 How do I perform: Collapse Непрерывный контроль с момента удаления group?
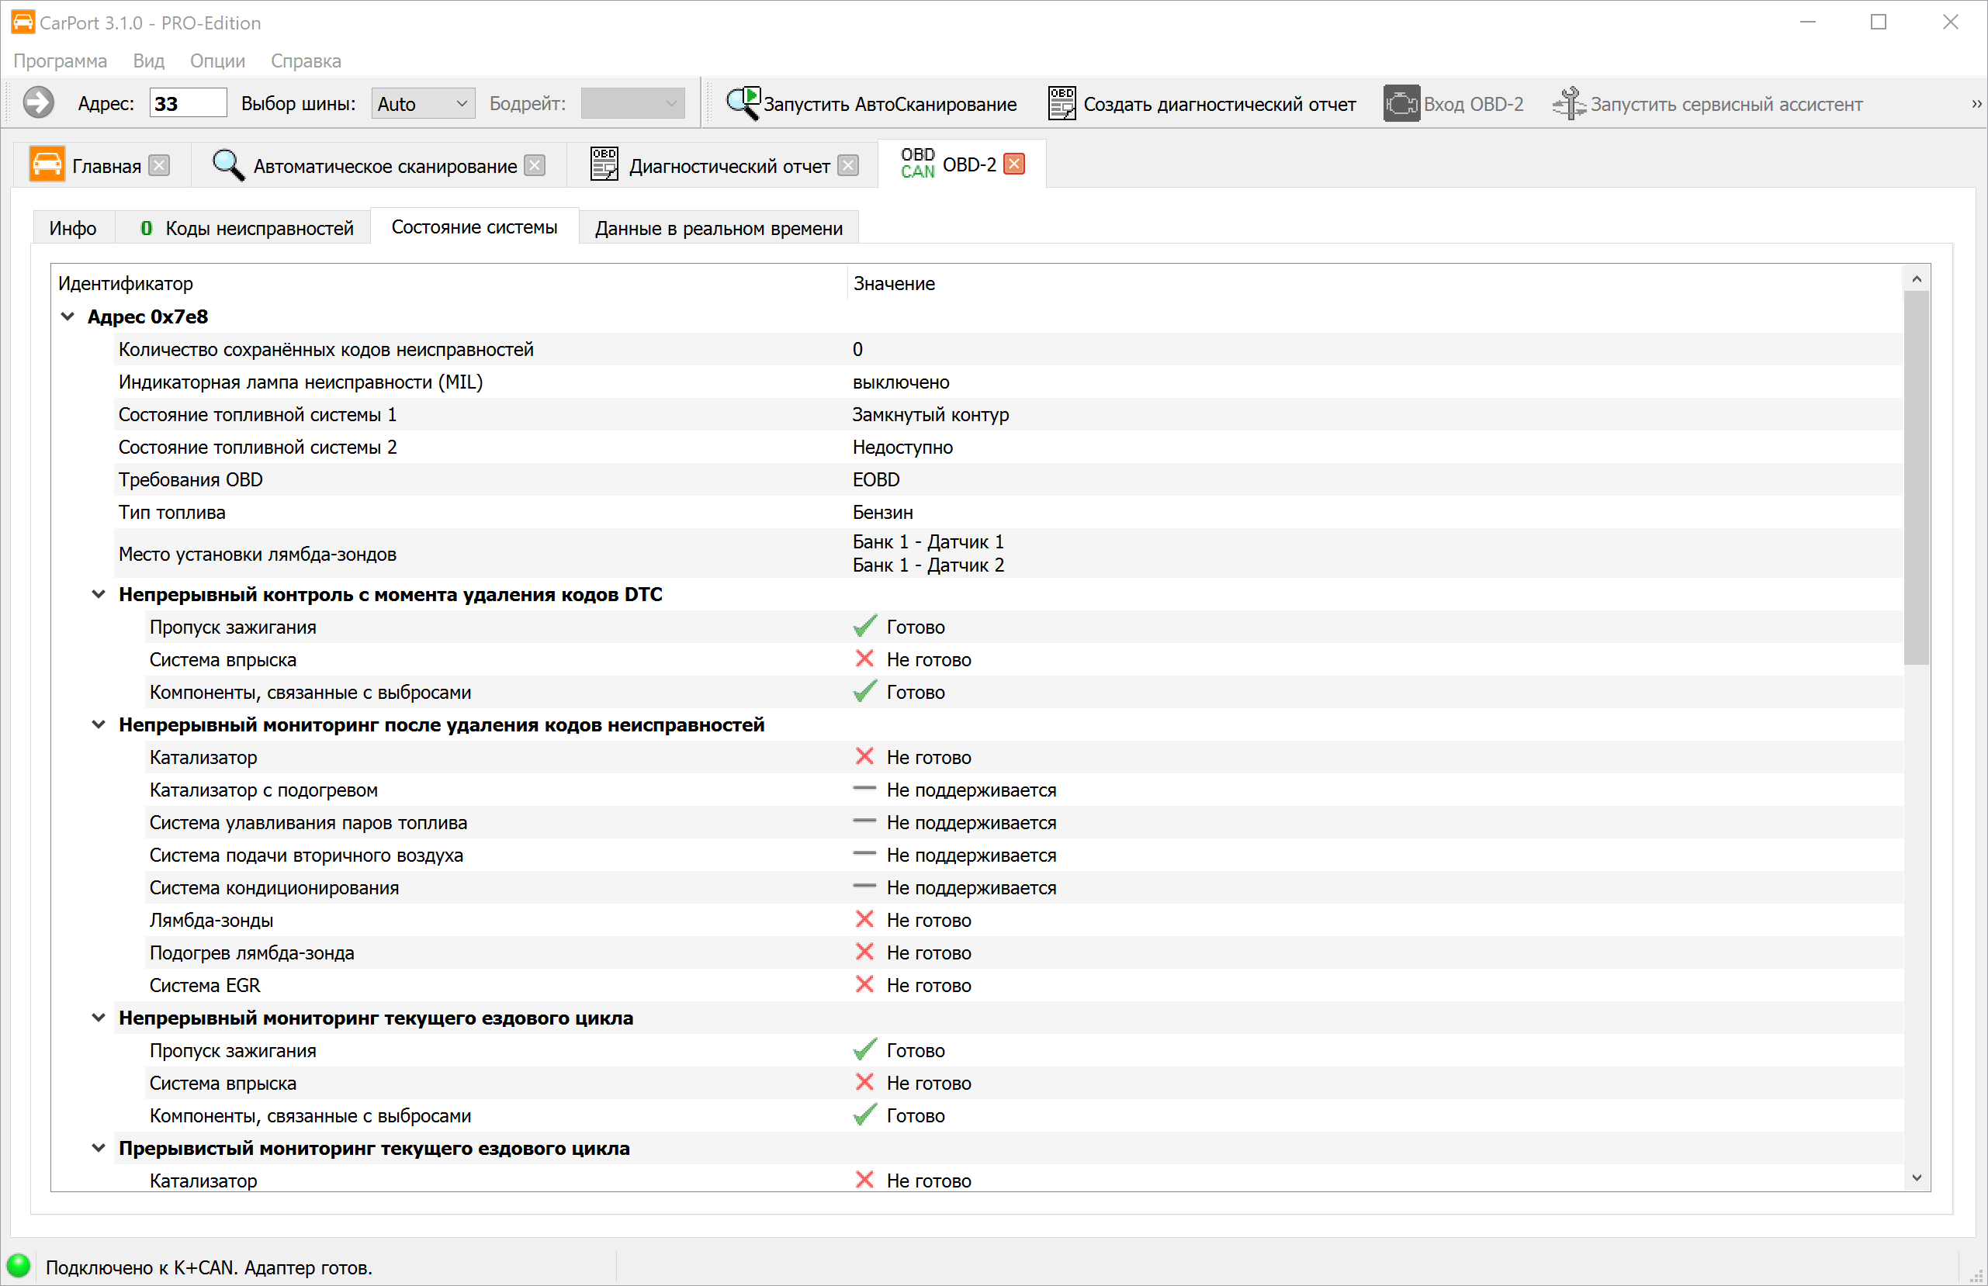pos(99,595)
